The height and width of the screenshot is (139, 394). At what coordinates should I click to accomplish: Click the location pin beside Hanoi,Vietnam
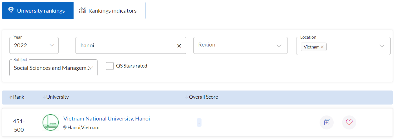pos(65,128)
